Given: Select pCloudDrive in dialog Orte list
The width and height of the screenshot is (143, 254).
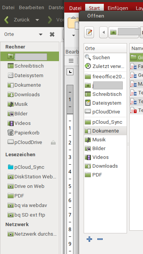Looking at the screenshot, I should (x=105, y=112).
